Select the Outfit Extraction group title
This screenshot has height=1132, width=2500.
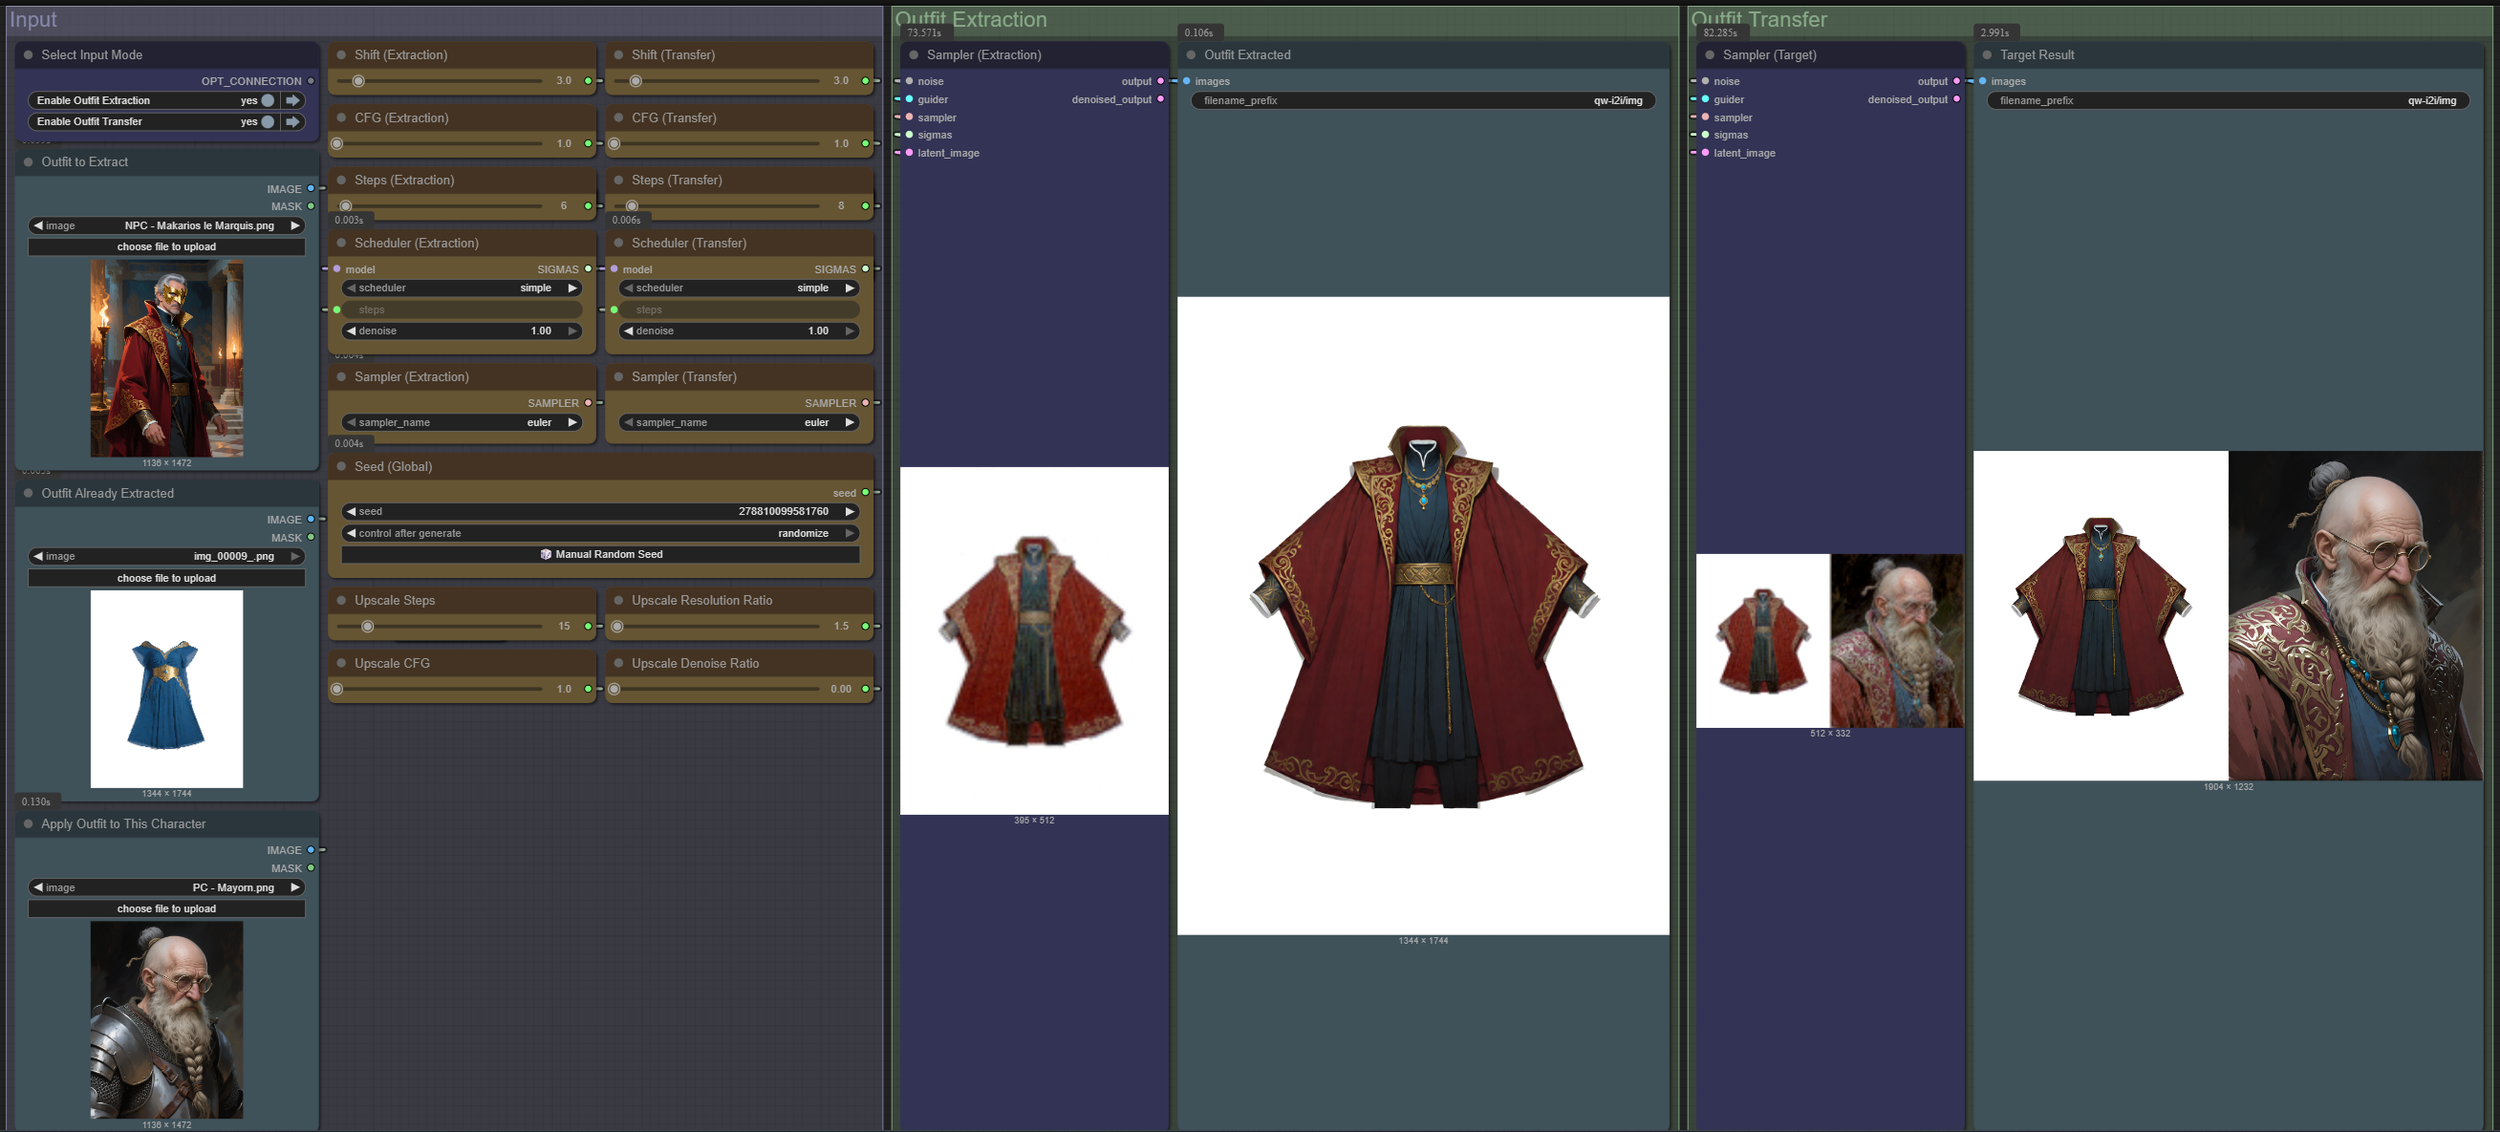click(971, 19)
